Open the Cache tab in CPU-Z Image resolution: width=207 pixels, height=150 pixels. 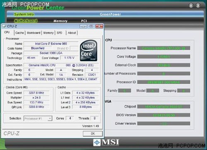(x=19, y=33)
